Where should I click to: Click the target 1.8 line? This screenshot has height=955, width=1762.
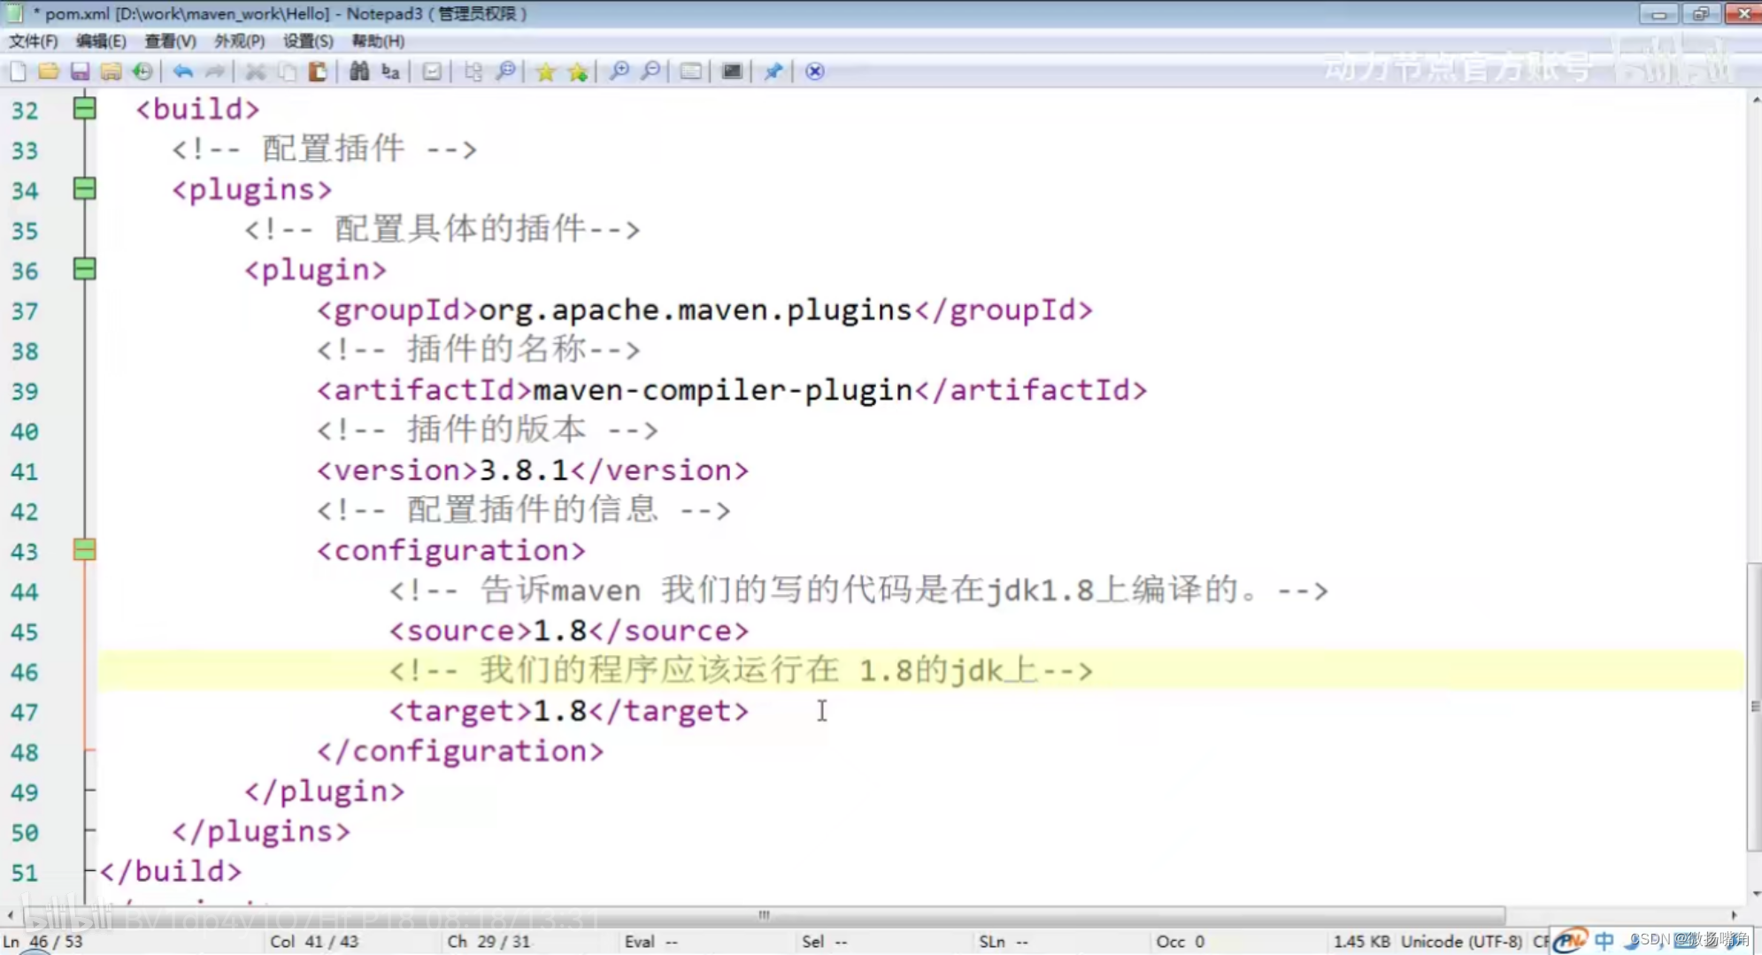coord(569,711)
